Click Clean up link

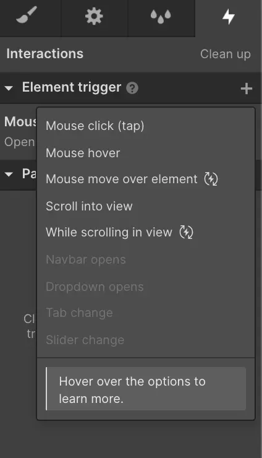tap(226, 54)
